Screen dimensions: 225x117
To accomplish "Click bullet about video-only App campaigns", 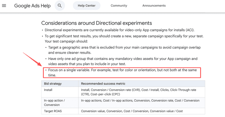I will [x=120, y=30].
